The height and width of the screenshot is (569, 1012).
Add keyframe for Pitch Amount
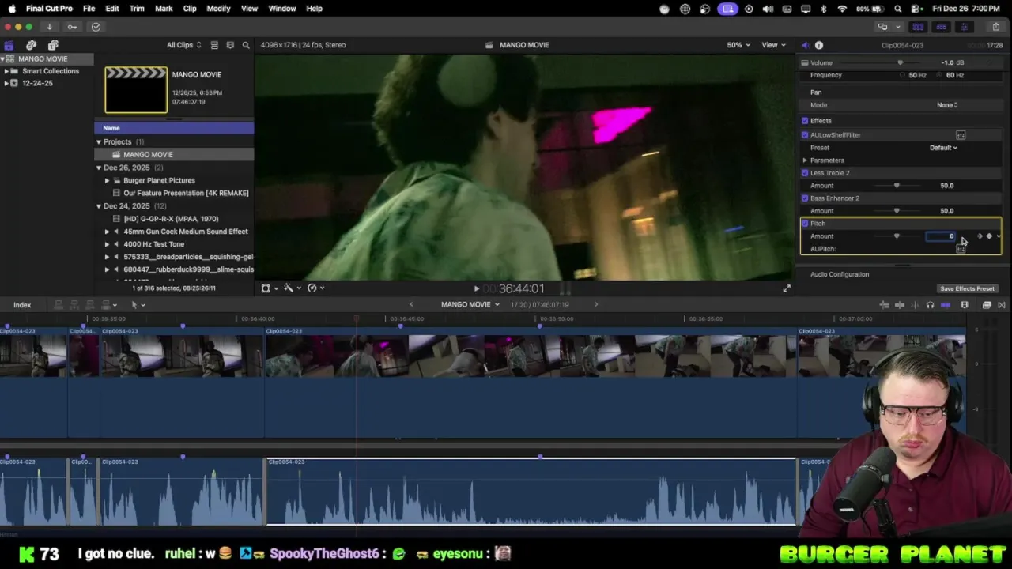pos(989,236)
